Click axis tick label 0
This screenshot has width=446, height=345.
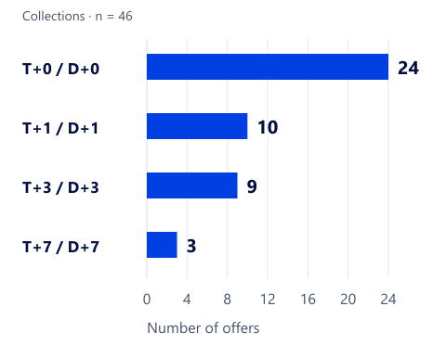[147, 300]
